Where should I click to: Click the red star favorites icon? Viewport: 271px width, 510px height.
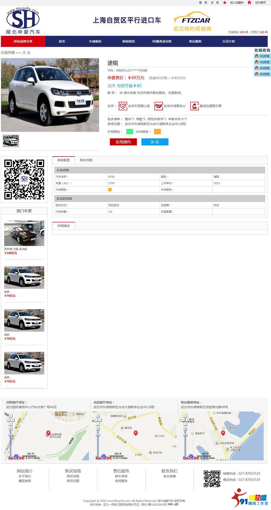point(225,3)
